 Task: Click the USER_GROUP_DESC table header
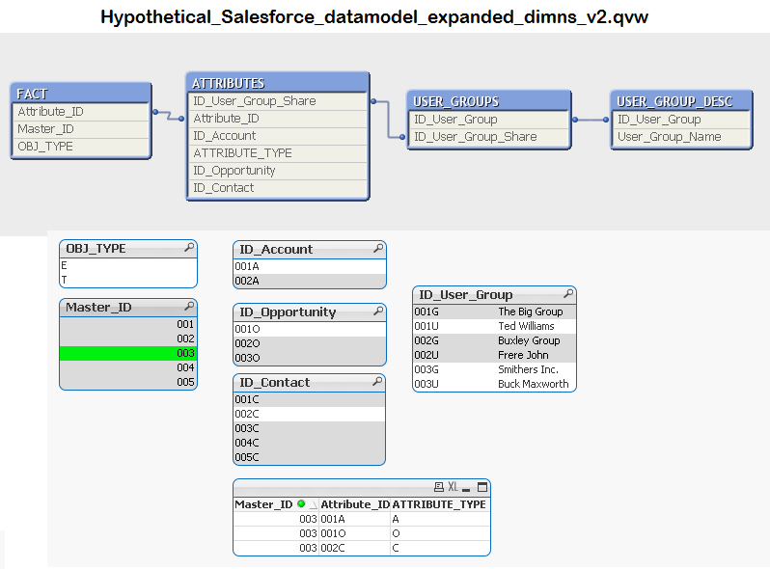[x=681, y=101]
